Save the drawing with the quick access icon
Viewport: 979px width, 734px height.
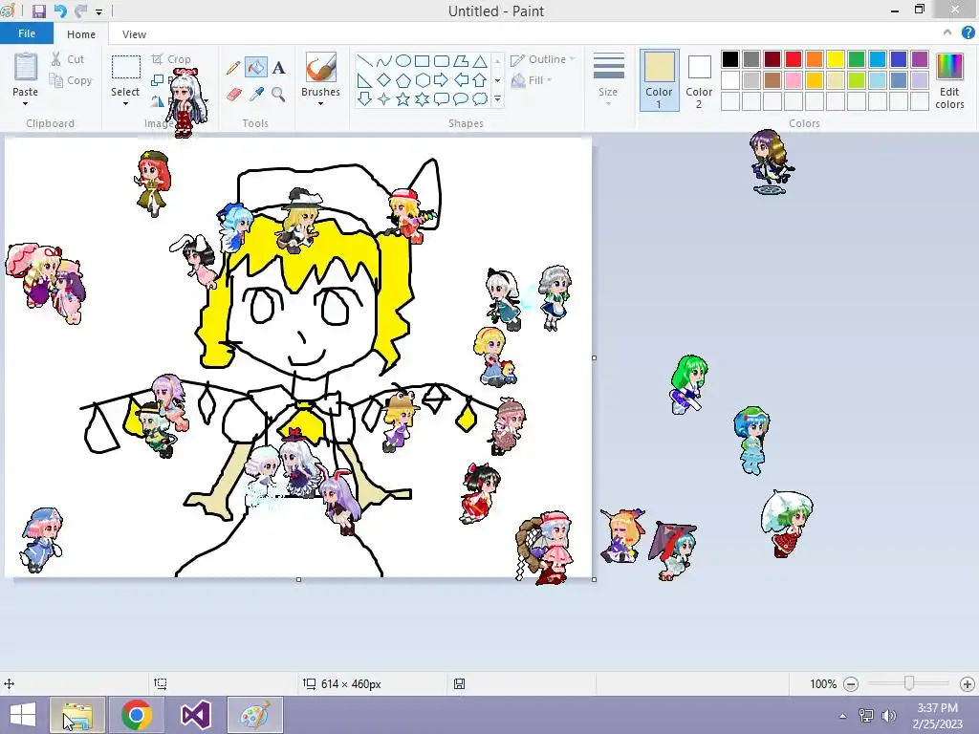[38, 11]
